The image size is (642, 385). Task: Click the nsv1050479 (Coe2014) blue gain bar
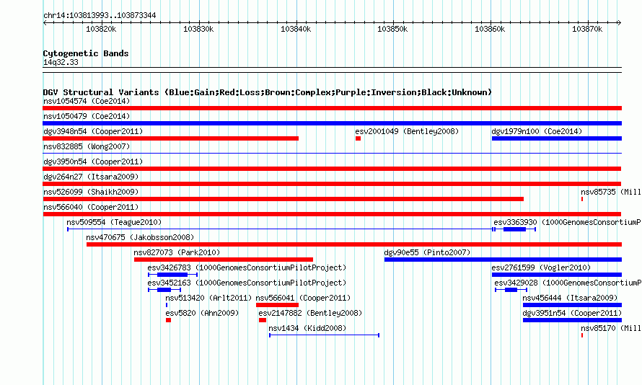(x=332, y=123)
